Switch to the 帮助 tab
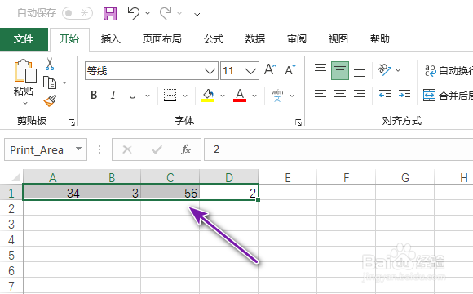The width and height of the screenshot is (473, 294). (x=380, y=39)
